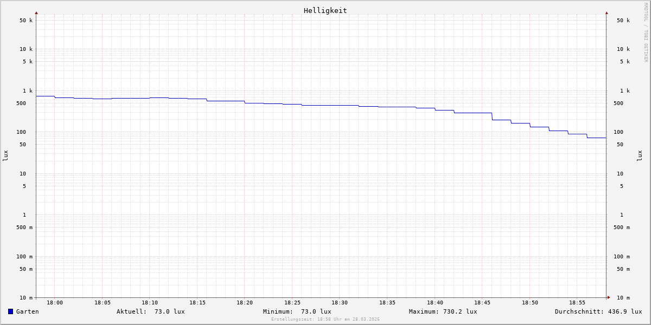
Task: Click the Helligkeit chart title
Action: click(x=325, y=10)
